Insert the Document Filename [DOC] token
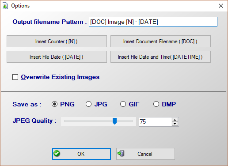 (x=160, y=41)
